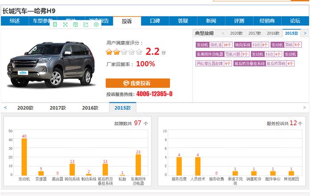312x196 pixels.
Task: Go to the 论坛 forum tab
Action: (295, 21)
